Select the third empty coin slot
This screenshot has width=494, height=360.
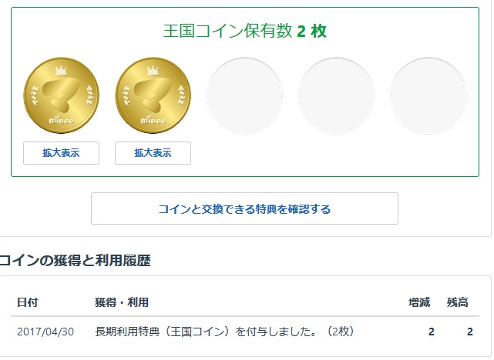(244, 95)
